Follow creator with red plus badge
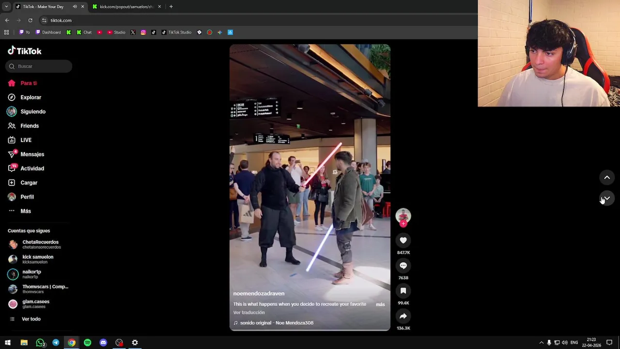The width and height of the screenshot is (620, 349). pyautogui.click(x=403, y=224)
